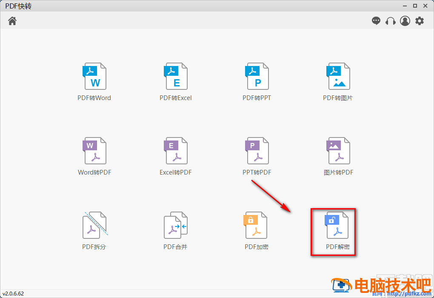The width and height of the screenshot is (434, 298).
Task: Click the PDF加密 text label
Action: click(256, 247)
